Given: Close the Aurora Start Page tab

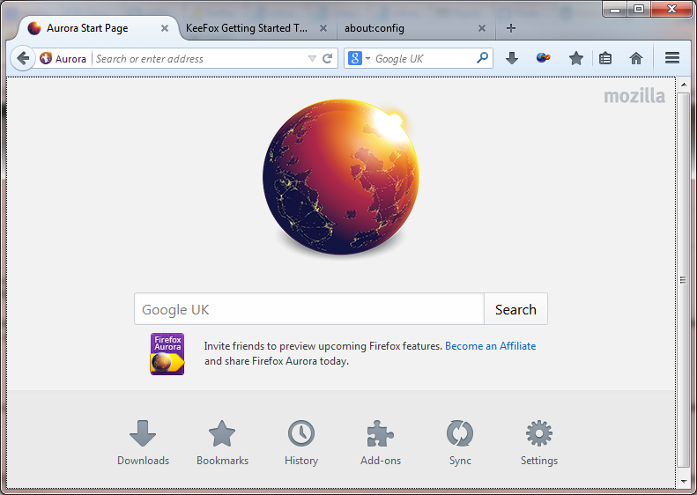Looking at the screenshot, I should [165, 28].
